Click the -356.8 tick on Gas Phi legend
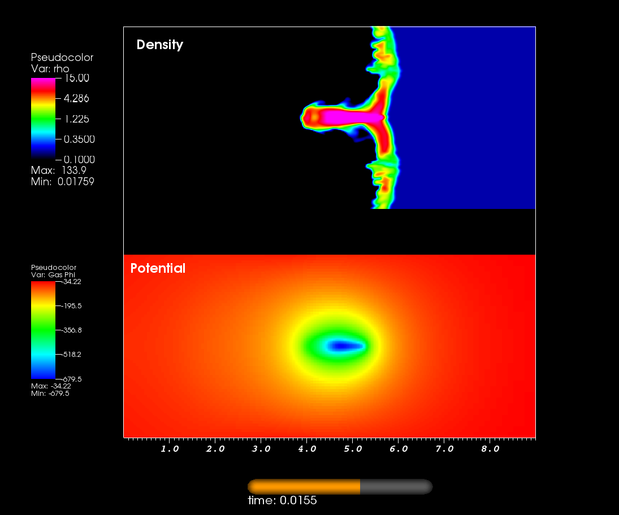 click(x=72, y=330)
